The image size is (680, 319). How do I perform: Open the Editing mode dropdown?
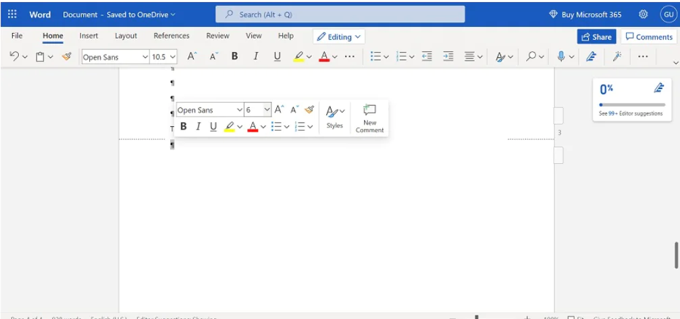pyautogui.click(x=339, y=37)
